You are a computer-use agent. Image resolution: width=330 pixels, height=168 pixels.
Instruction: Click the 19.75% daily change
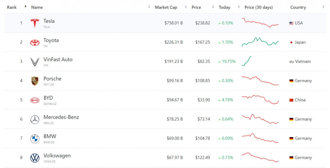pyautogui.click(x=229, y=61)
